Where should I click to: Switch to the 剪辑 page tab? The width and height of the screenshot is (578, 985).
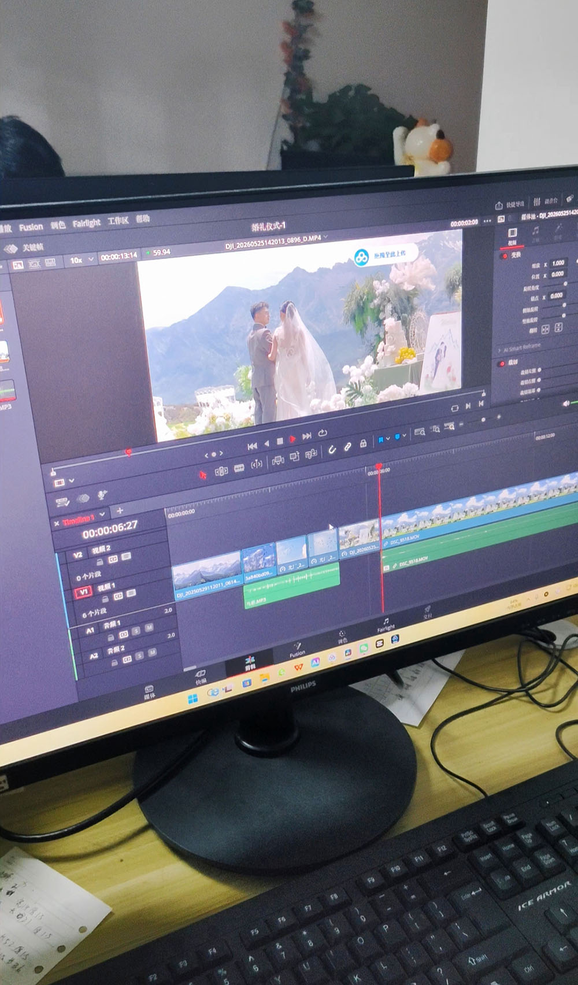coord(250,663)
